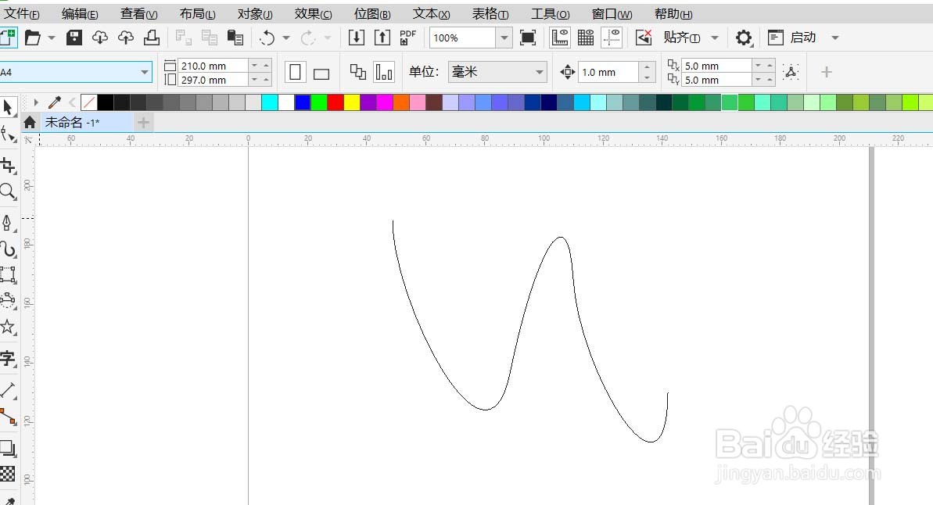The height and width of the screenshot is (505, 933).
Task: Select the Rectangle tool
Action: point(8,274)
